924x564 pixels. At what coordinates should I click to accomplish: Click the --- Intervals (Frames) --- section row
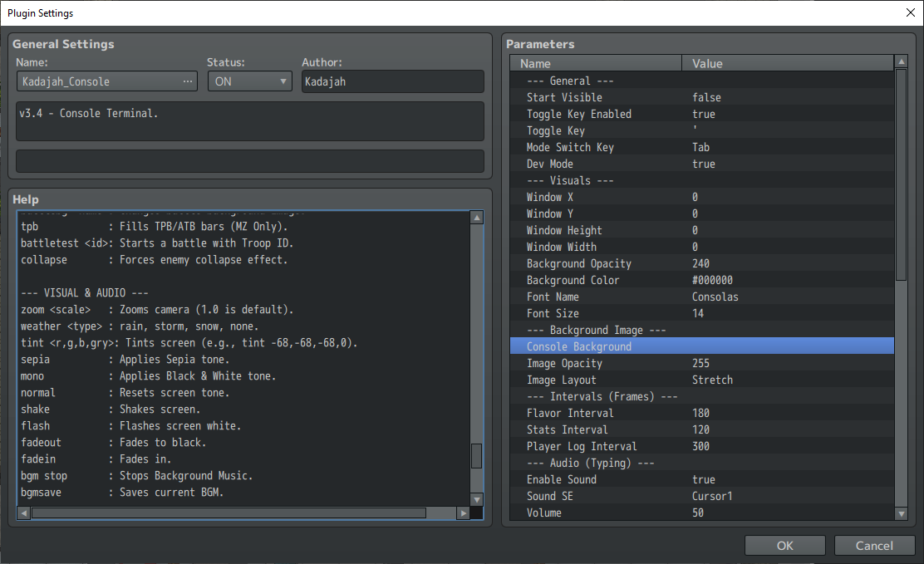pos(702,396)
